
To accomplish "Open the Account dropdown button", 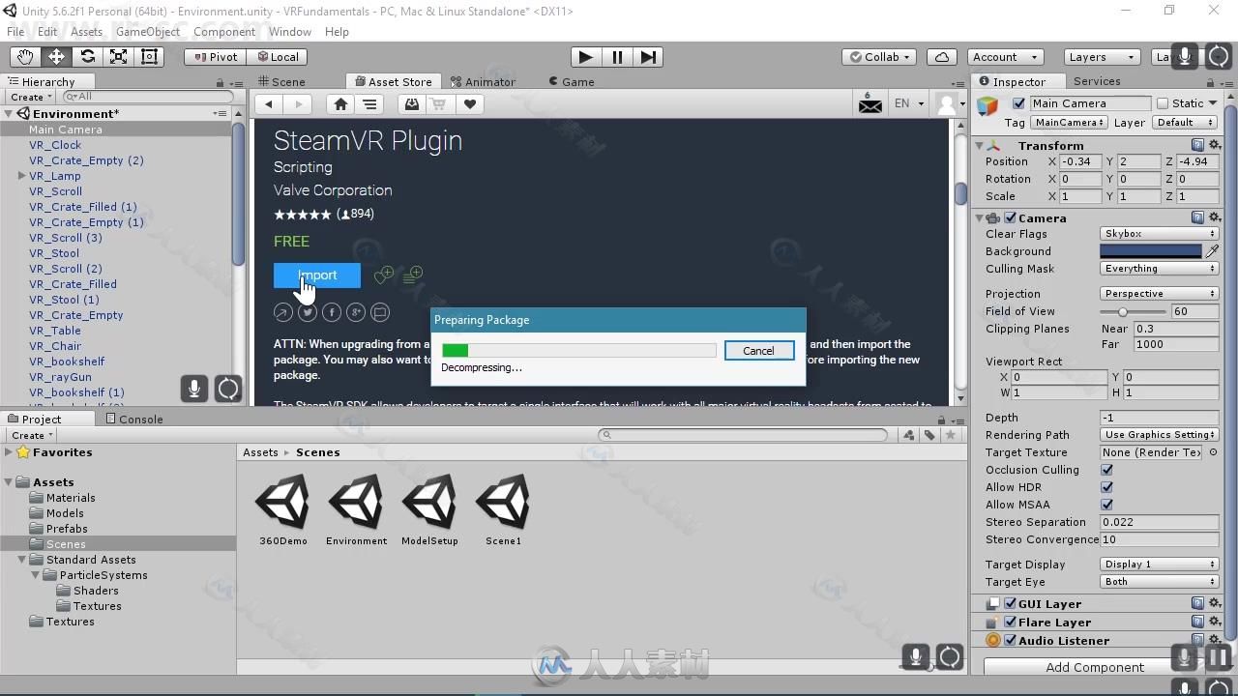I will (x=1004, y=57).
